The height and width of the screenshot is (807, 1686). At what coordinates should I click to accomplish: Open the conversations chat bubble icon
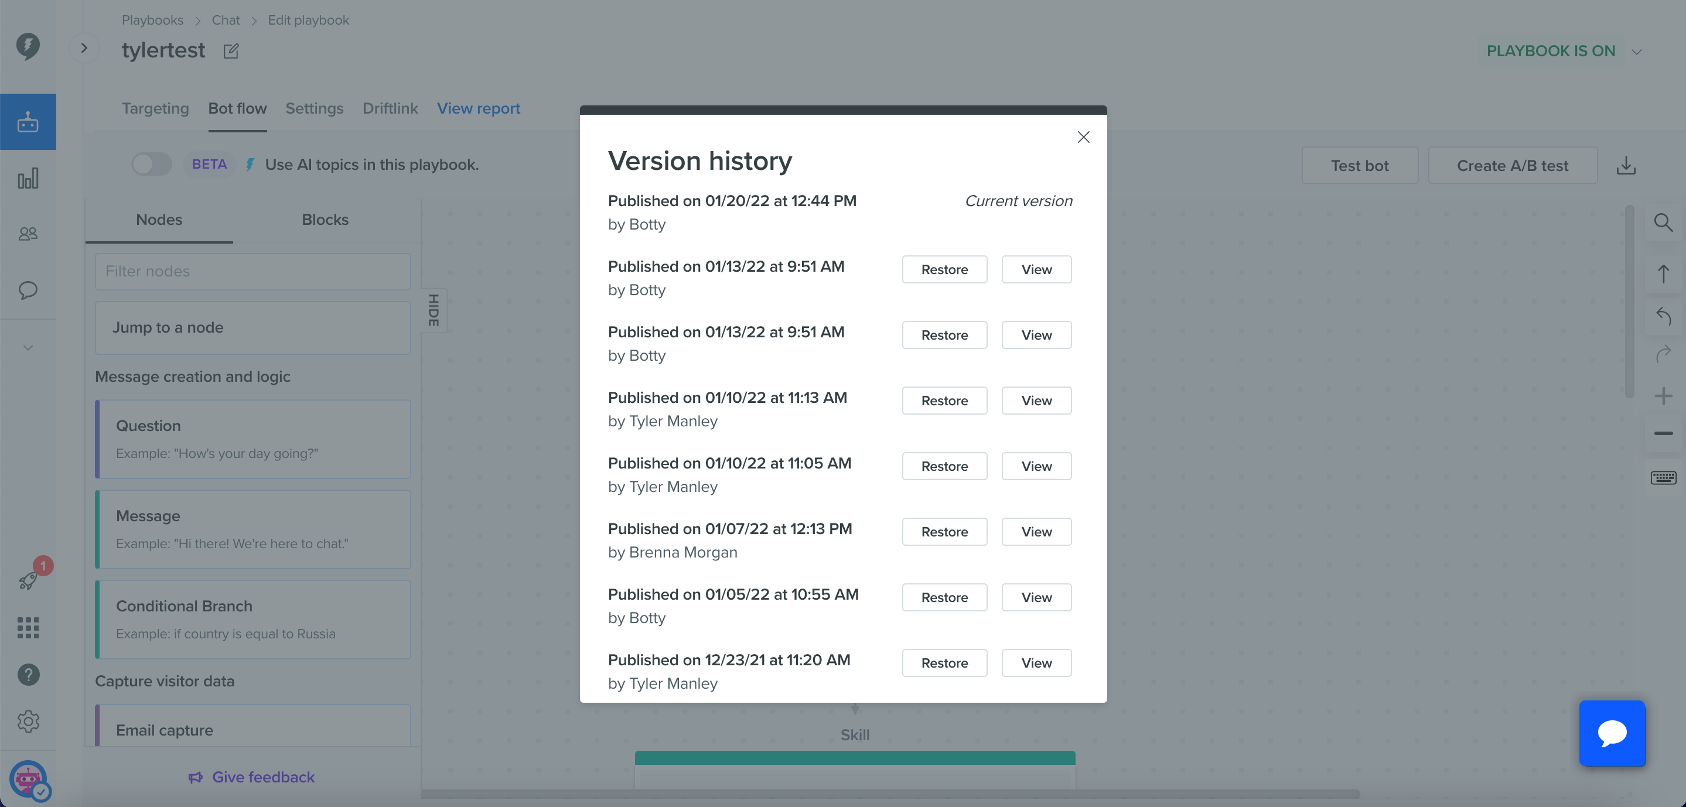[28, 290]
